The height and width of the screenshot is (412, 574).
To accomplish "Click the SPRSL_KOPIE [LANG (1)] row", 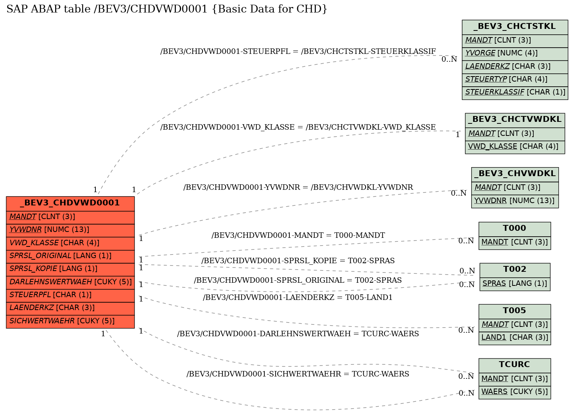I will (x=70, y=269).
